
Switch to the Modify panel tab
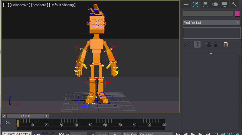click(196, 5)
